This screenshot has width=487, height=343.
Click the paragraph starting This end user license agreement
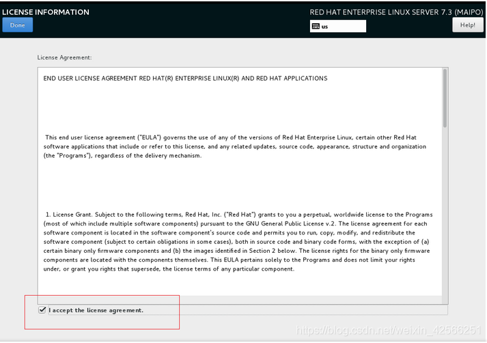[x=235, y=146]
